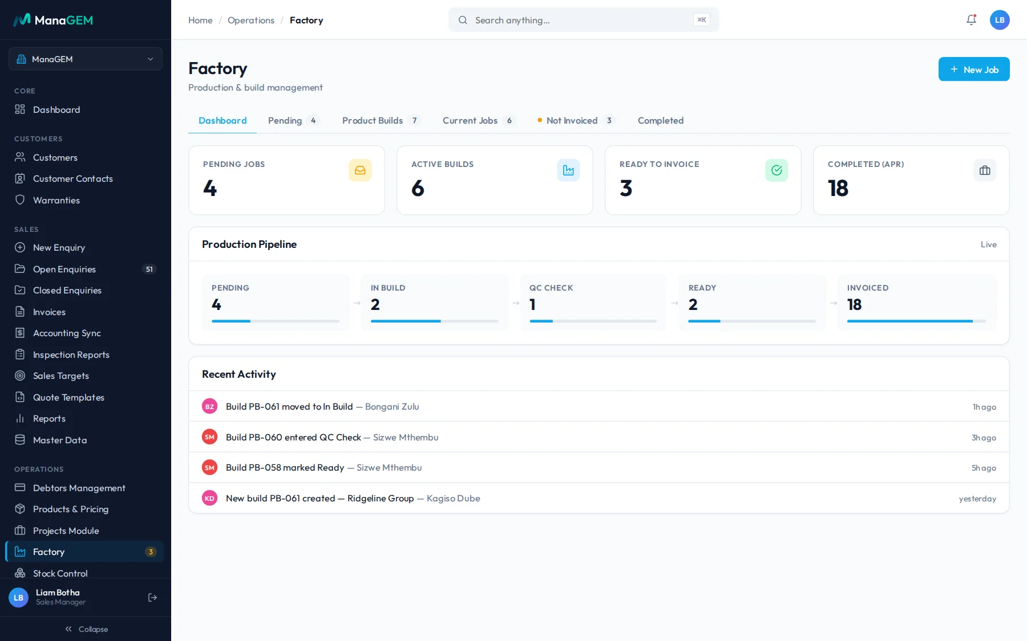Image resolution: width=1027 pixels, height=641 pixels.
Task: Click the 51 badge on Open Enquiries
Action: click(149, 269)
